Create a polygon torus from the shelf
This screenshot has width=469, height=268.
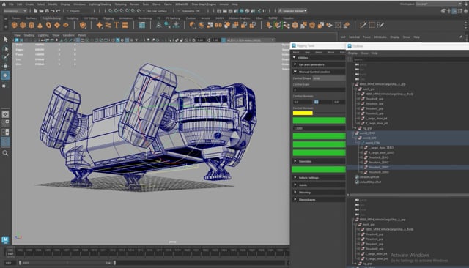pos(48,26)
